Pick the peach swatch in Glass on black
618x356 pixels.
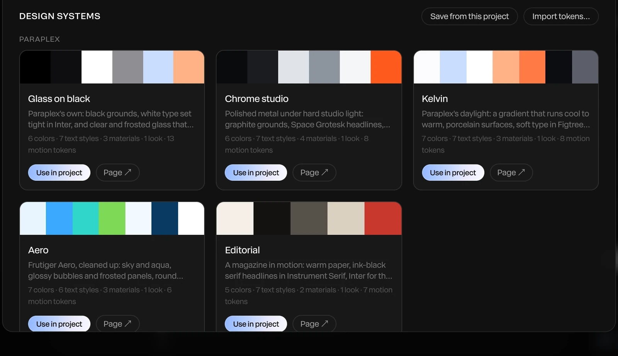[x=189, y=67]
